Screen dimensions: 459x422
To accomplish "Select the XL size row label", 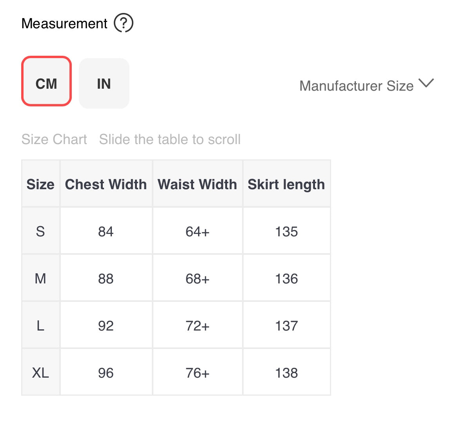I will [x=40, y=373].
